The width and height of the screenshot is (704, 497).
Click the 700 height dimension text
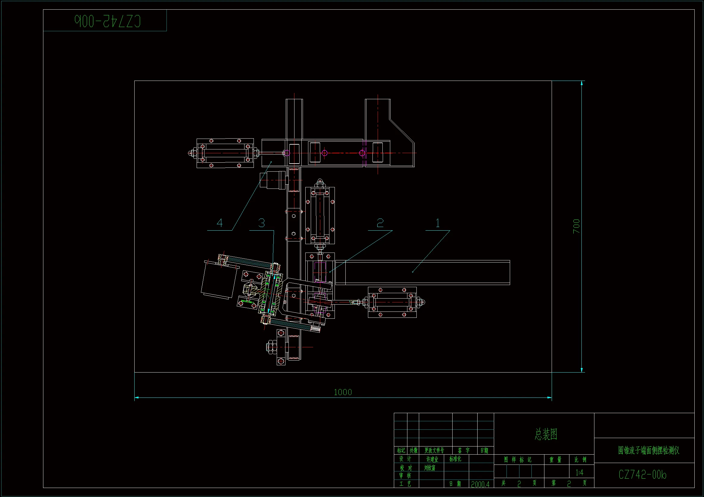(x=576, y=226)
